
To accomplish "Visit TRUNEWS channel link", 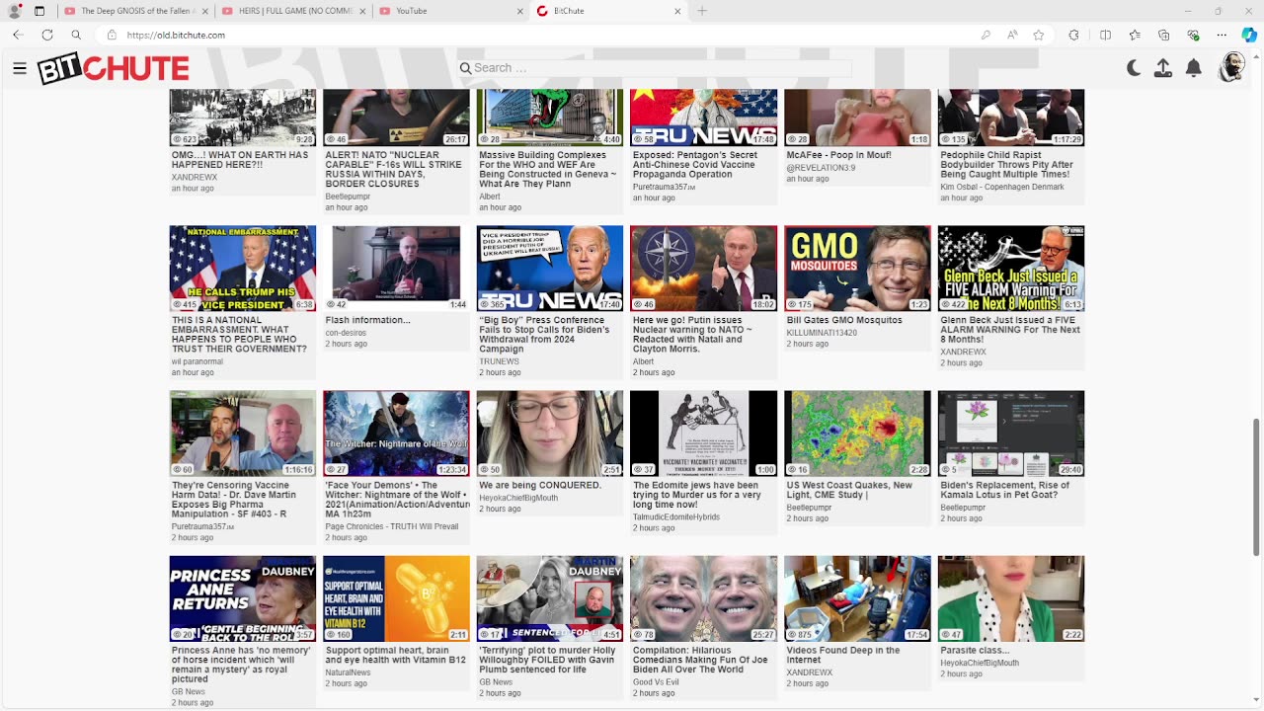I will pos(499,361).
